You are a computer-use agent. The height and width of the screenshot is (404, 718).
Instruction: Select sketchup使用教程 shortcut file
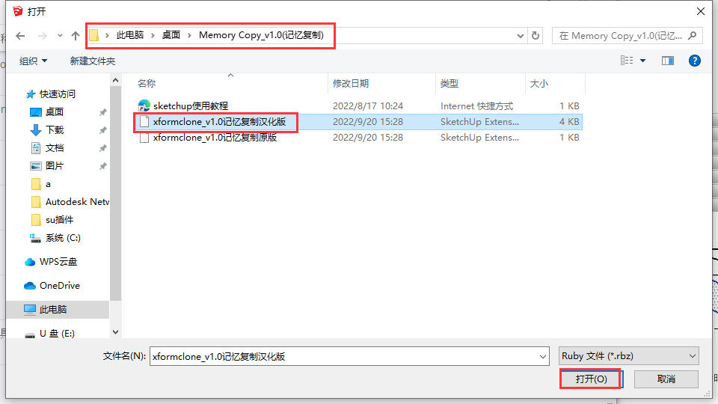191,105
